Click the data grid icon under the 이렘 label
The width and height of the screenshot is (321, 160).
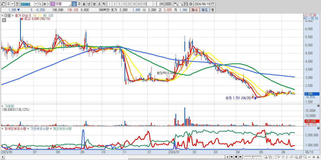(x=4, y=20)
